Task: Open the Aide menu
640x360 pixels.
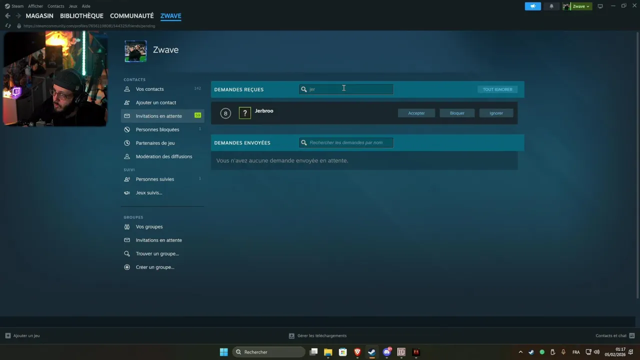Action: 86,6
